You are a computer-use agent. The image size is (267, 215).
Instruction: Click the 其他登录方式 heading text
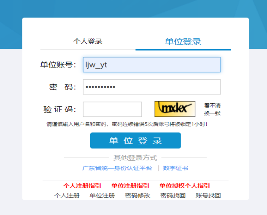135,158
